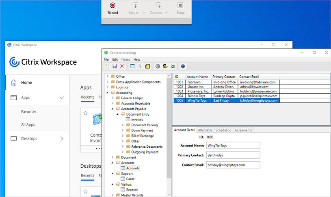Viewport: 331px width, 197px height.
Task: Select the Recents tab under Desktops
Action: pos(88,175)
